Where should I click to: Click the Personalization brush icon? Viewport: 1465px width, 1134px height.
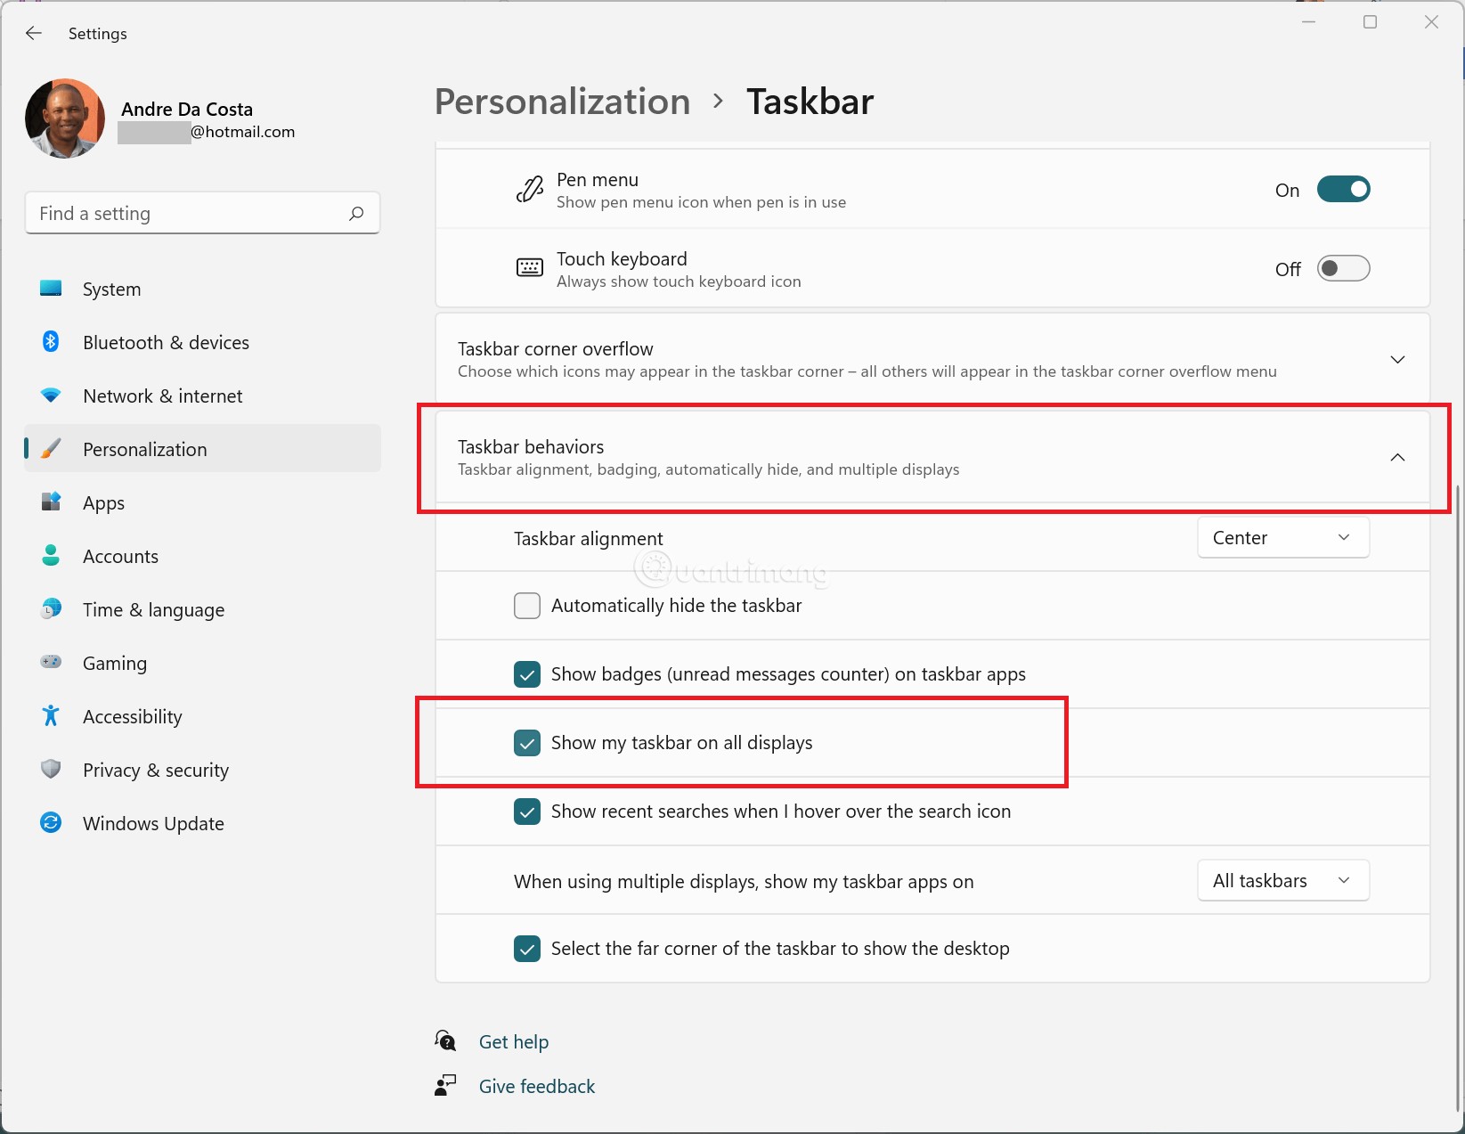pos(51,449)
